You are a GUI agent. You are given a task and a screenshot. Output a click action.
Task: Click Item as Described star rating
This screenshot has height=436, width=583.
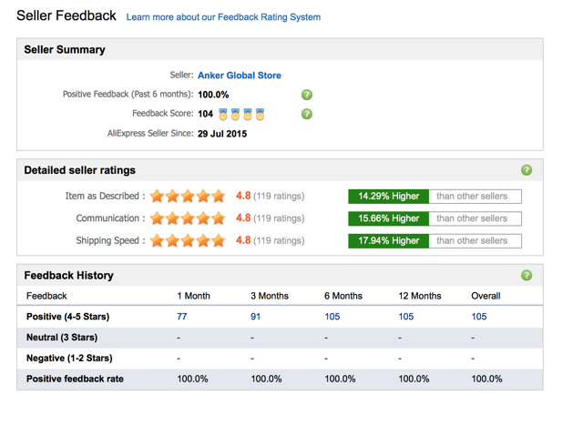point(188,196)
